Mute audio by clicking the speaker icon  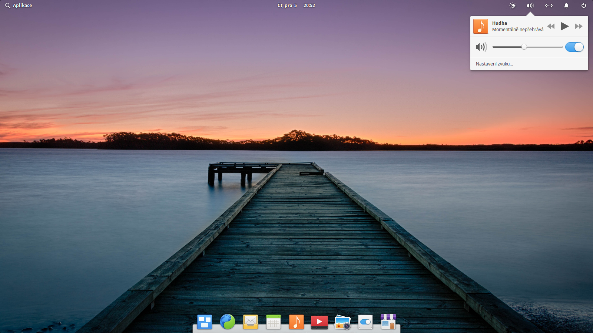(x=481, y=47)
